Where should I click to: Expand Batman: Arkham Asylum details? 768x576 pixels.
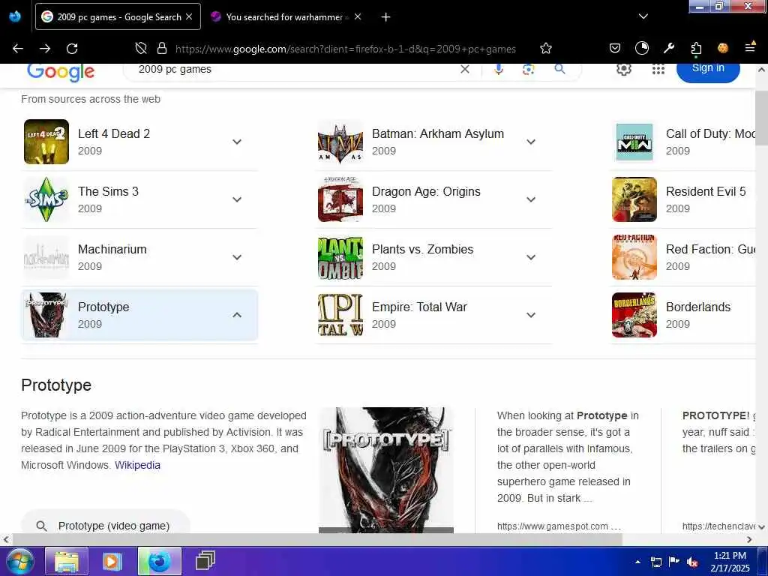531,142
